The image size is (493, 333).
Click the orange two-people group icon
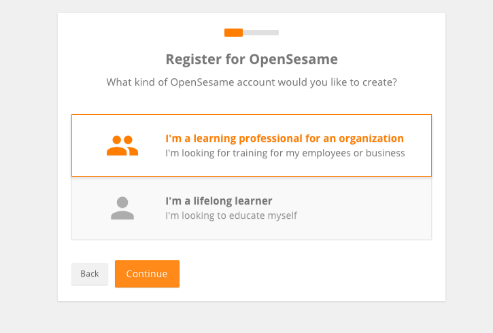click(122, 145)
